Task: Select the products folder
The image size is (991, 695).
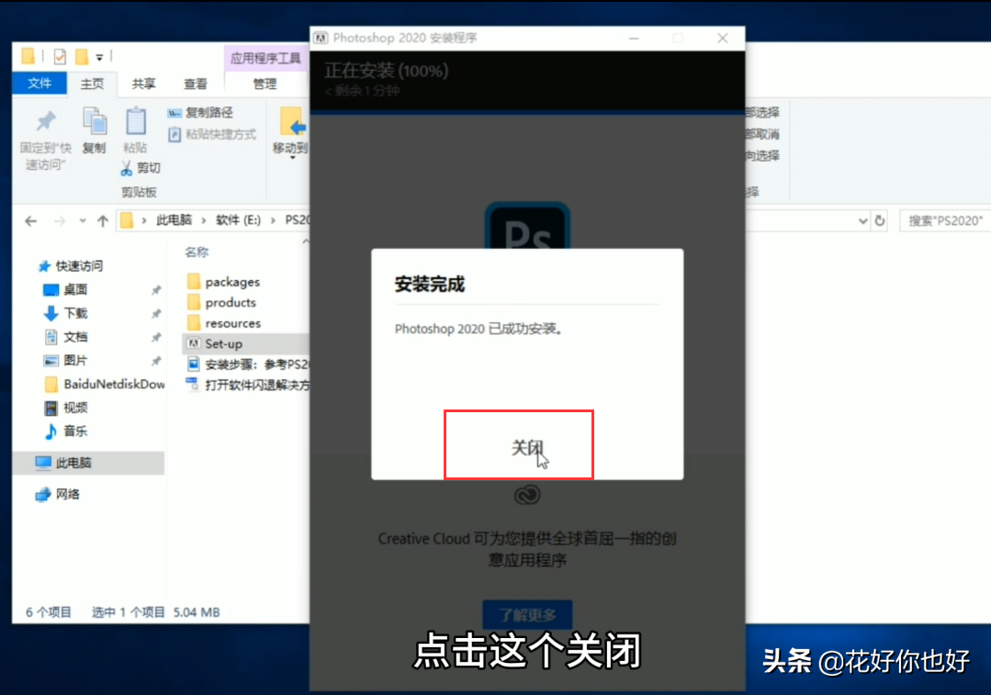Action: click(222, 303)
